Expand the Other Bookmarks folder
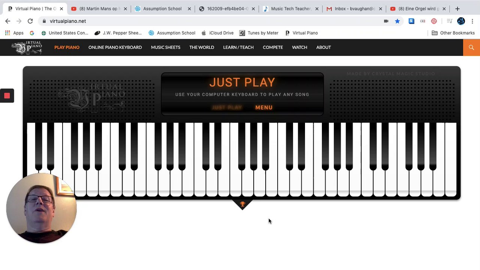 coord(453,33)
